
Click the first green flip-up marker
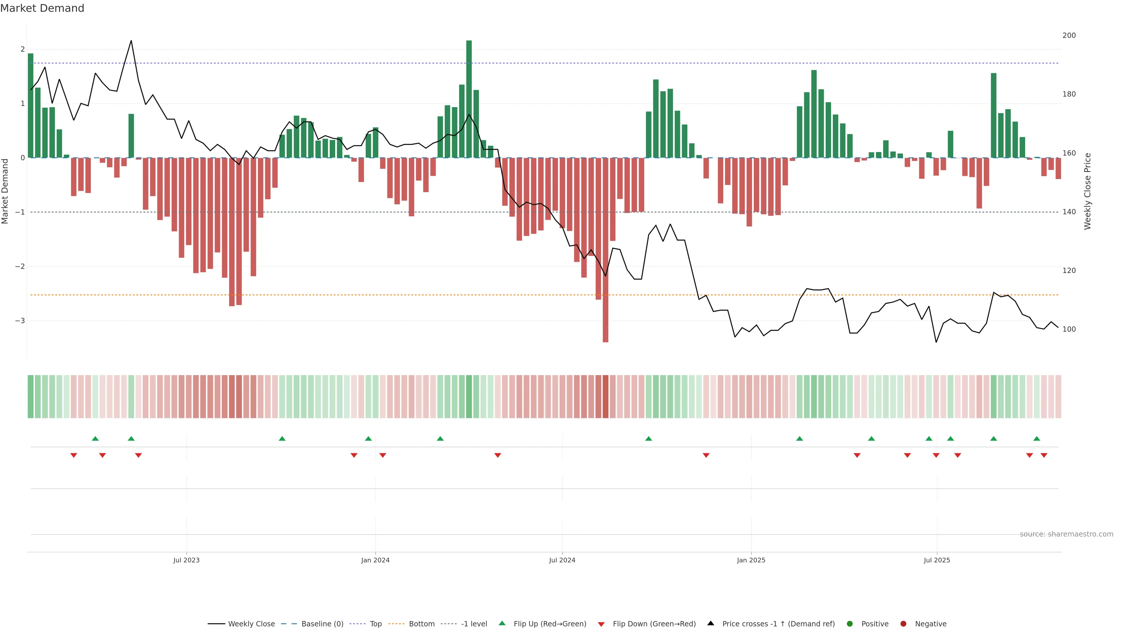tap(95, 439)
